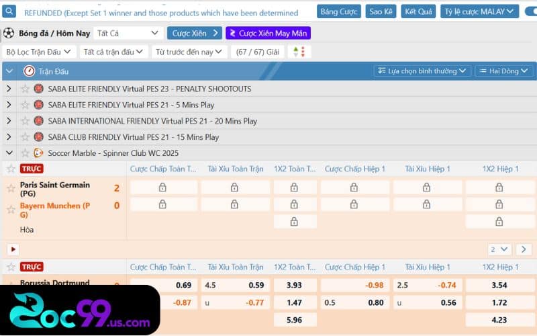Click the soccer ball sport icon
This screenshot has height=336, width=537.
[9, 33]
